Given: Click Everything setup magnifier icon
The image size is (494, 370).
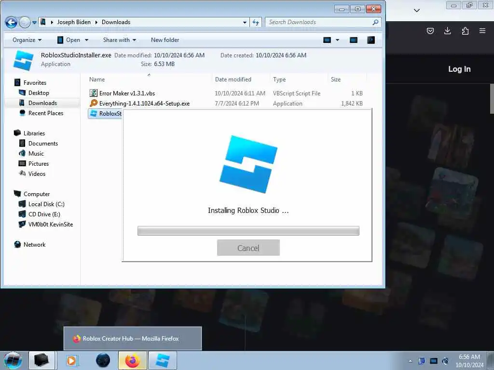Looking at the screenshot, I should [x=93, y=103].
